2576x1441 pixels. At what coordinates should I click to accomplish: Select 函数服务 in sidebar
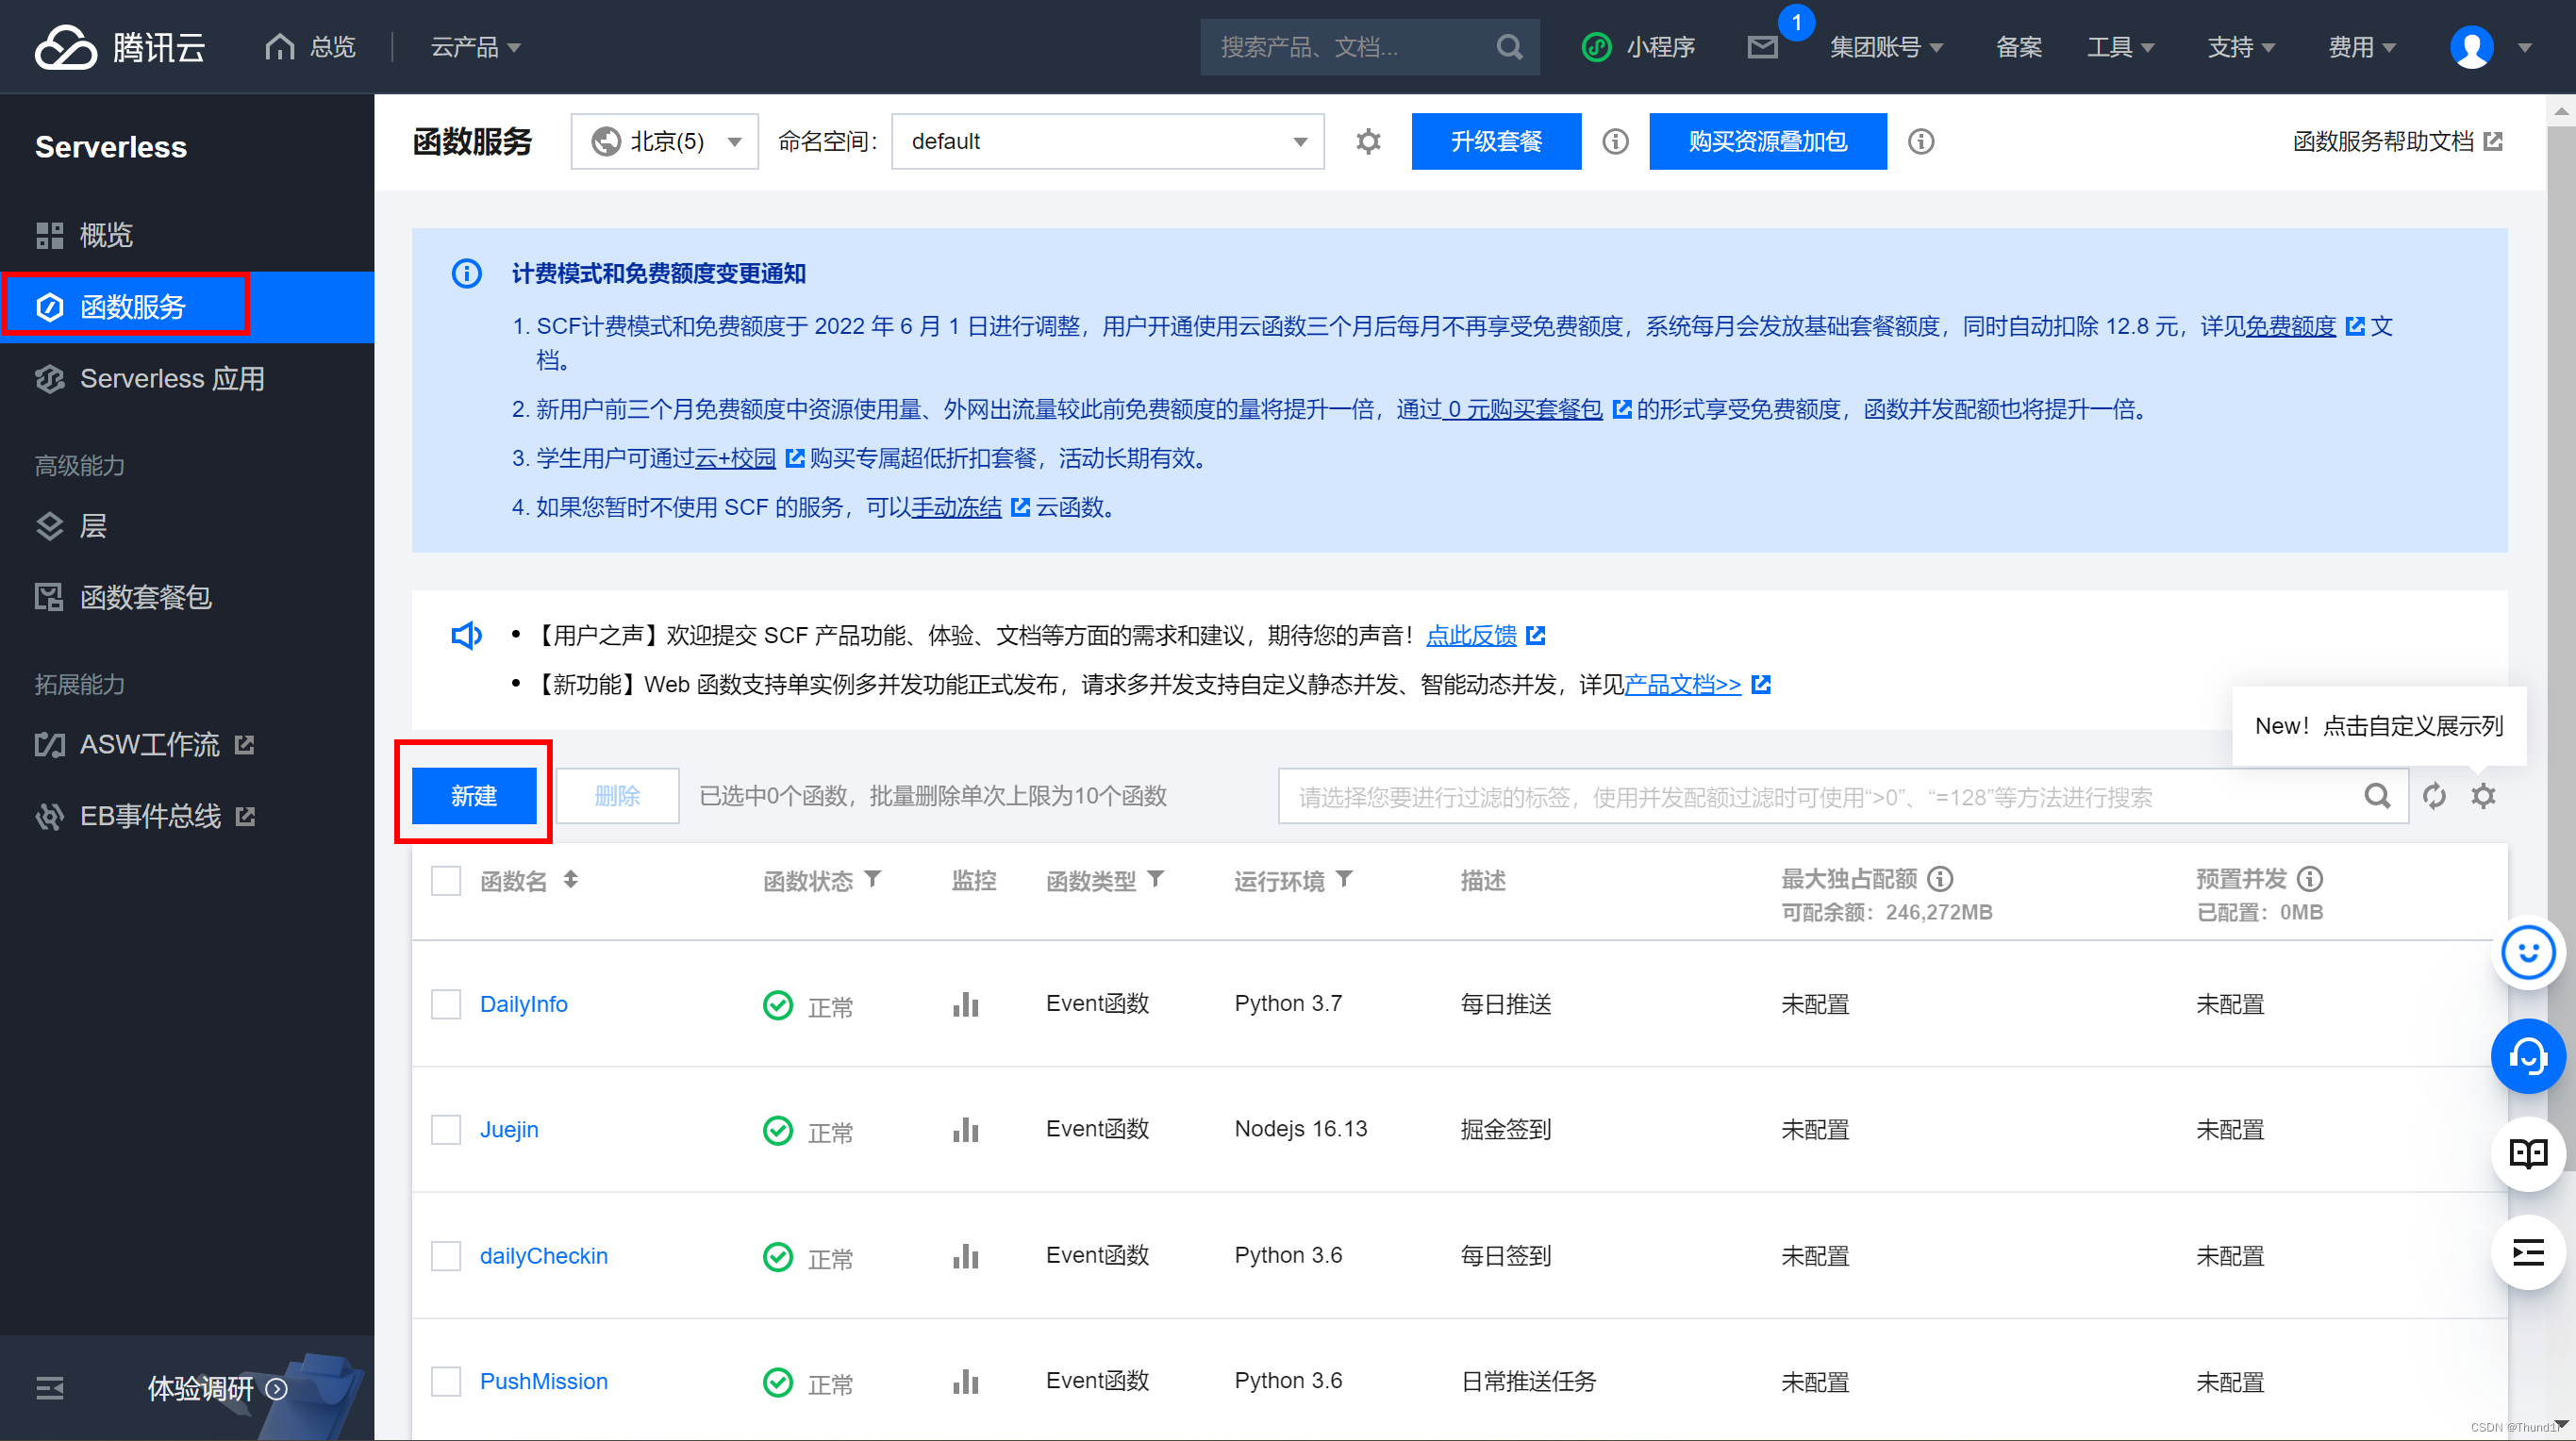[187, 307]
